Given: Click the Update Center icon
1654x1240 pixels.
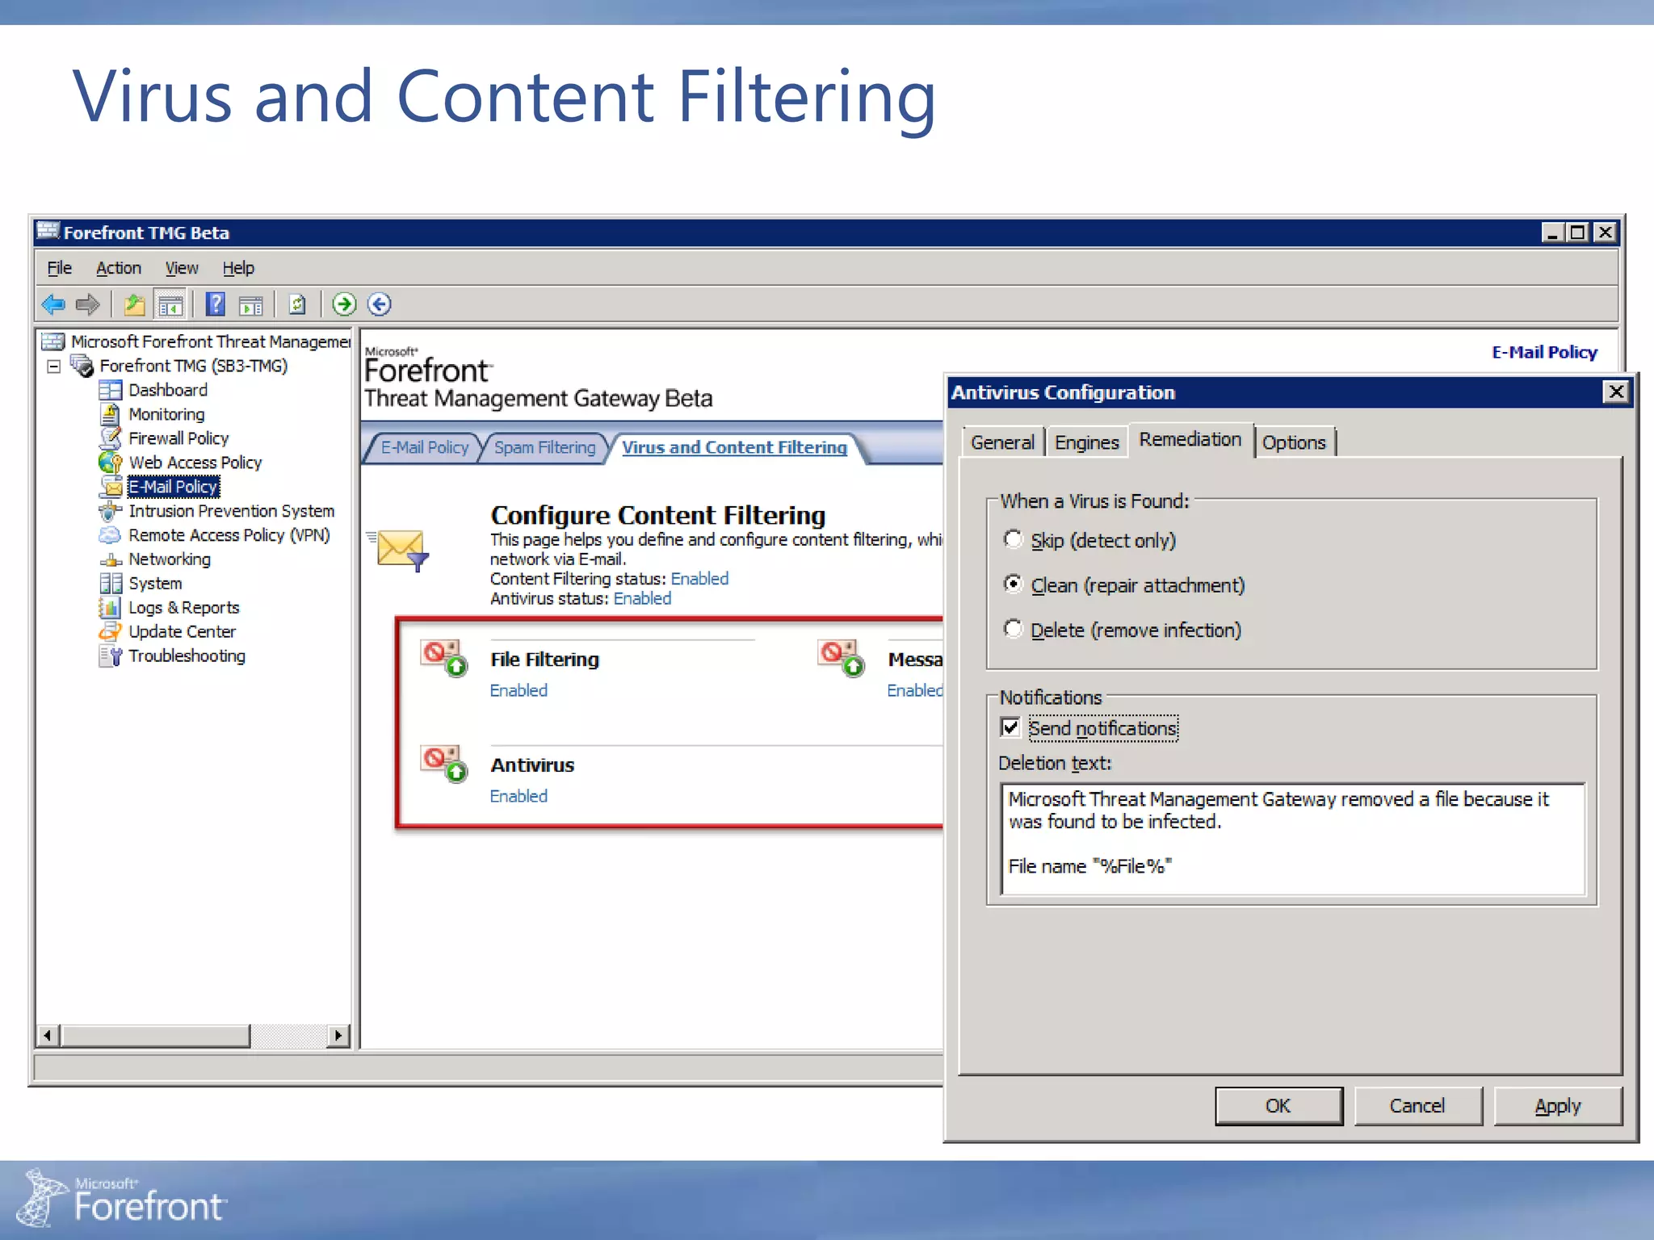Looking at the screenshot, I should [x=110, y=631].
